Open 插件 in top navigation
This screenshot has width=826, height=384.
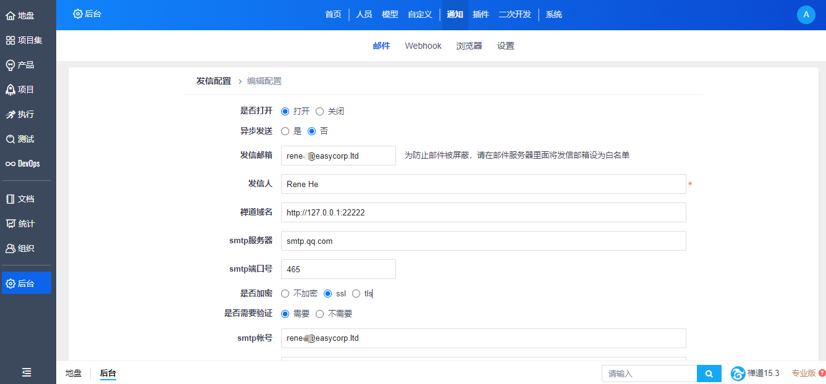[x=481, y=14]
